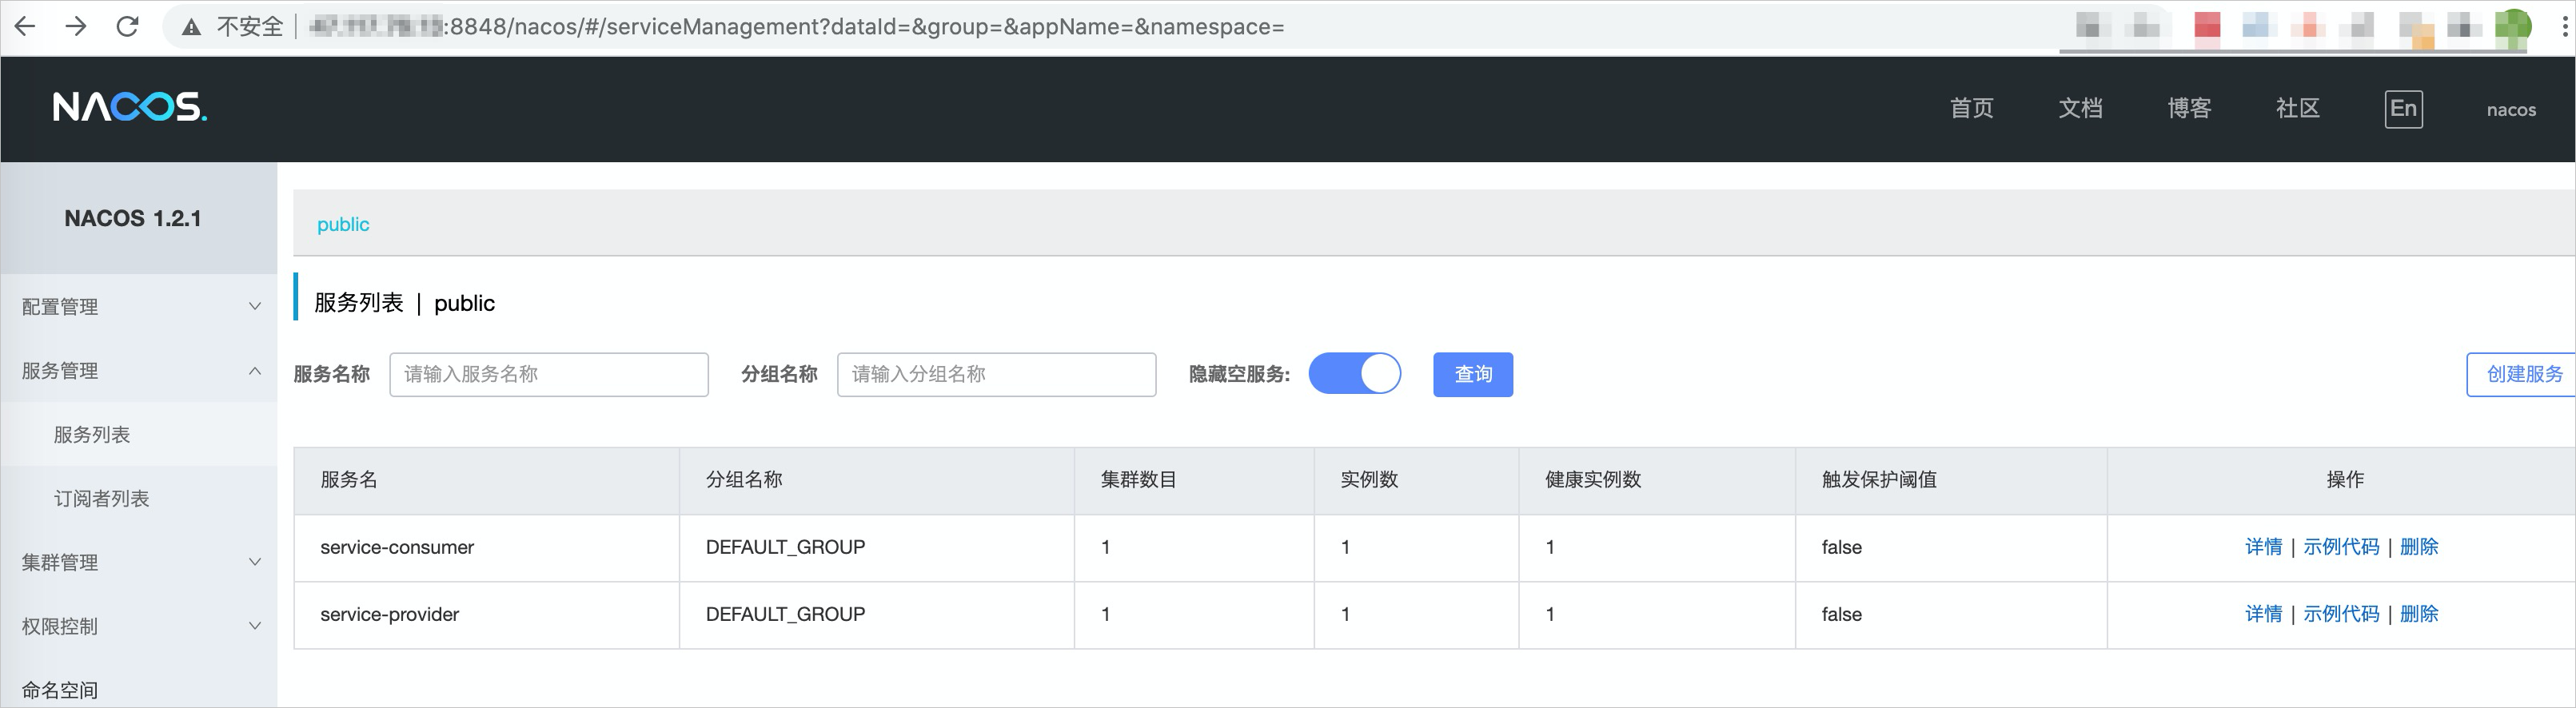The image size is (2576, 708).
Task: Expand the 配置管理 menu chevron
Action: 255,306
